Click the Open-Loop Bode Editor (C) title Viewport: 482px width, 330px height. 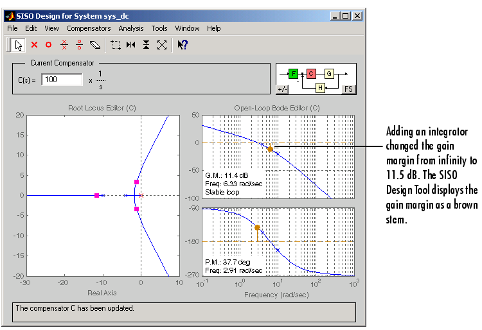[277, 108]
